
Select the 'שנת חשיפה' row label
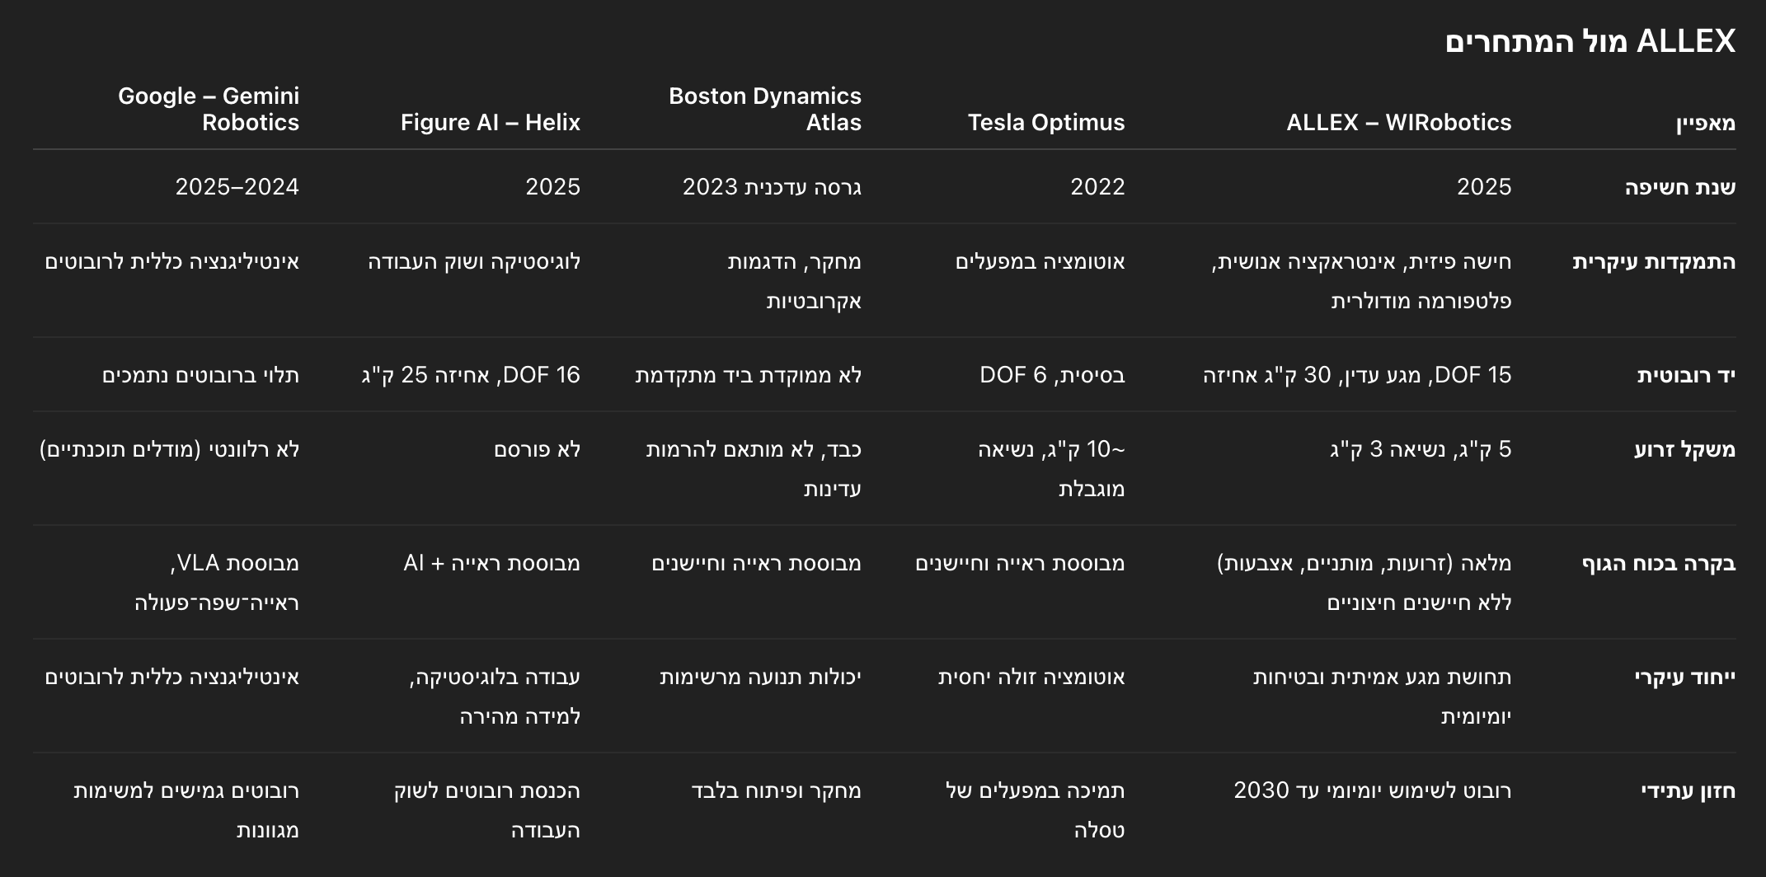click(x=1679, y=187)
